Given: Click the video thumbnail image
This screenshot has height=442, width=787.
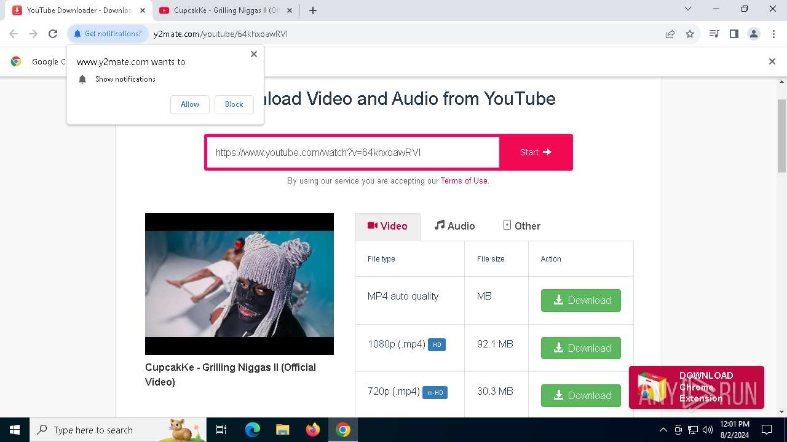Looking at the screenshot, I should pos(239,284).
